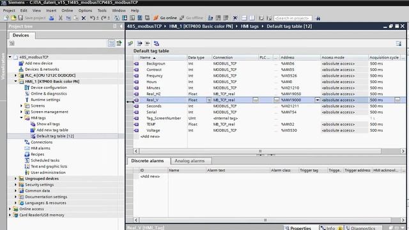Image resolution: width=409 pixels, height=230 pixels.
Task: Collapse the HMI tags folder
Action: click(21, 118)
